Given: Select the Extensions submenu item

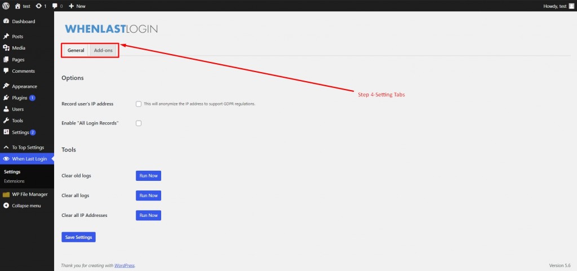Looking at the screenshot, I should 14,181.
